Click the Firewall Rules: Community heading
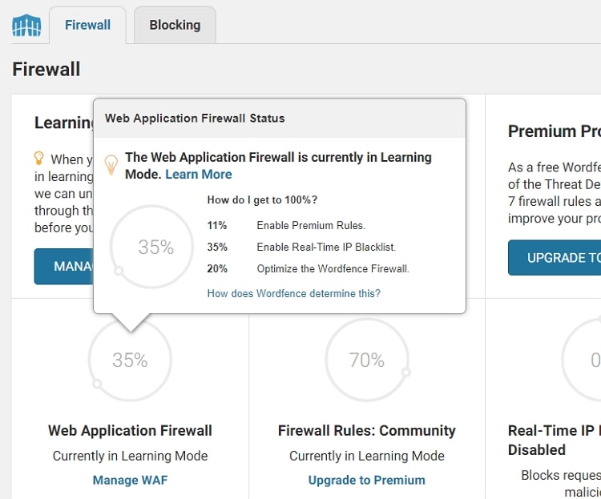 point(367,430)
